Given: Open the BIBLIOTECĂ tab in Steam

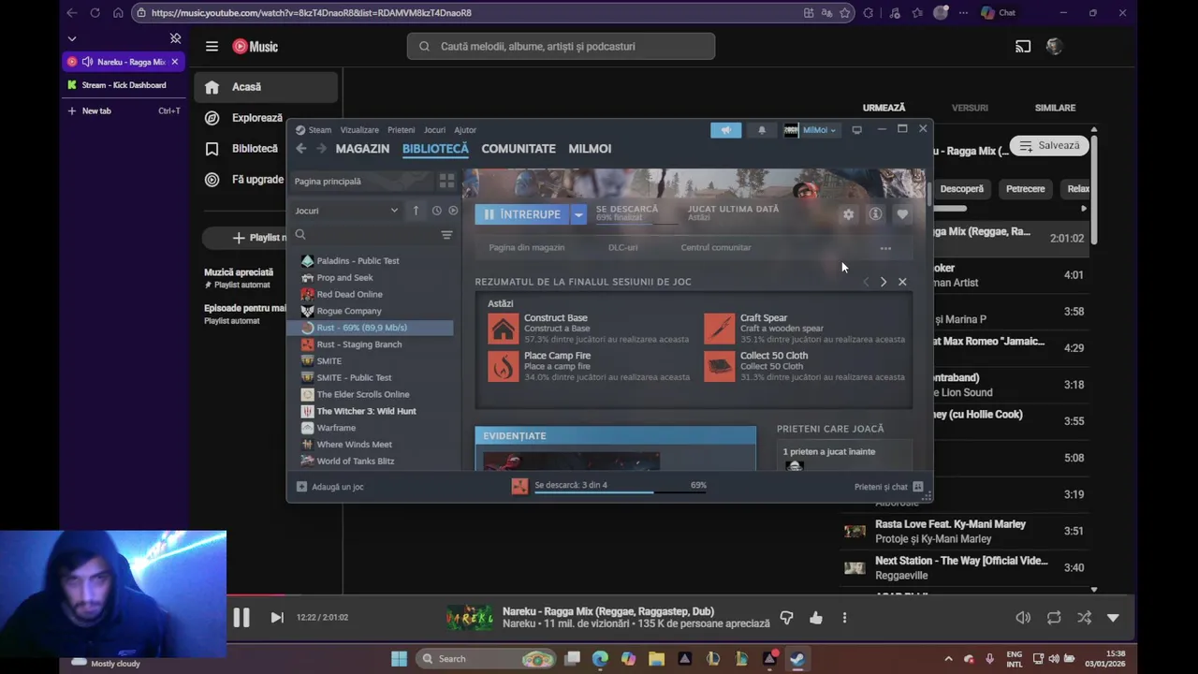Looking at the screenshot, I should coord(435,149).
